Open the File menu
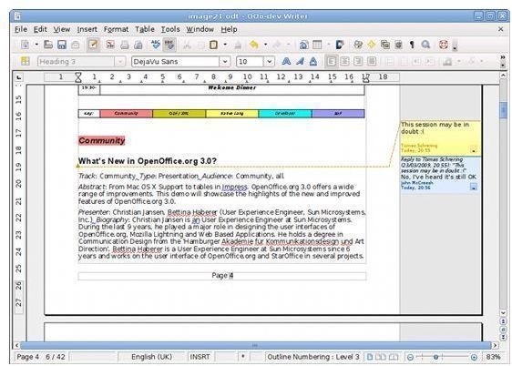 pos(21,29)
